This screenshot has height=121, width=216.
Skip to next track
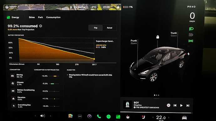pos(188,105)
